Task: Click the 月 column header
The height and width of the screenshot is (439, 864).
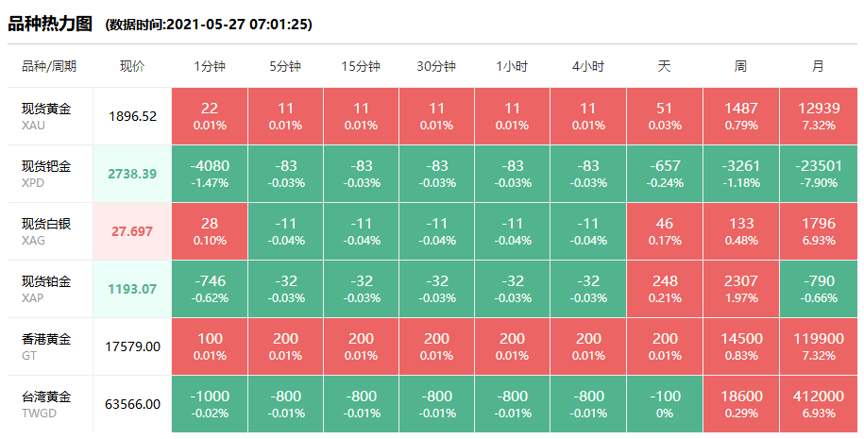Action: 818,67
